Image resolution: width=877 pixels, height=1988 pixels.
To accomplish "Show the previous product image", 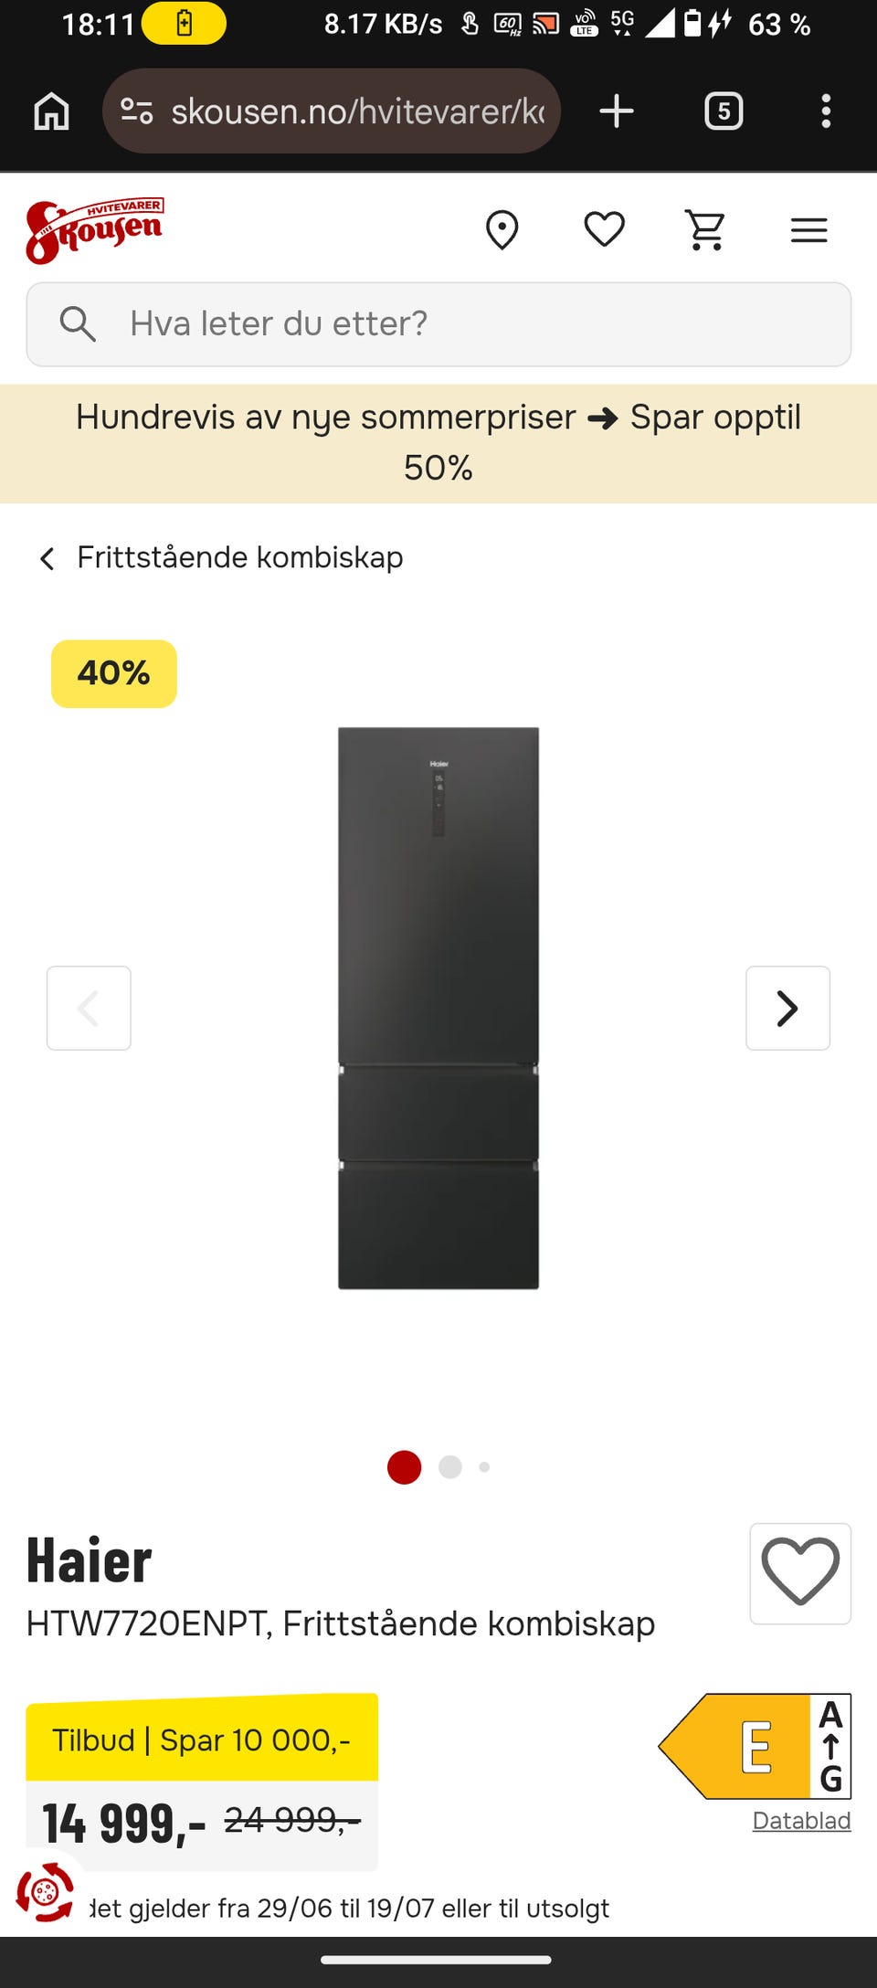I will tap(89, 1008).
